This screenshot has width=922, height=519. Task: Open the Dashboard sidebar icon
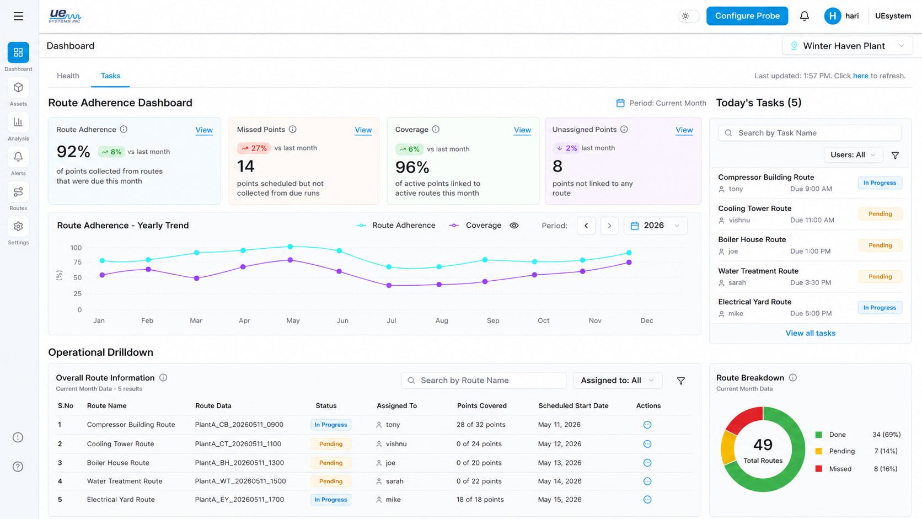coord(18,52)
